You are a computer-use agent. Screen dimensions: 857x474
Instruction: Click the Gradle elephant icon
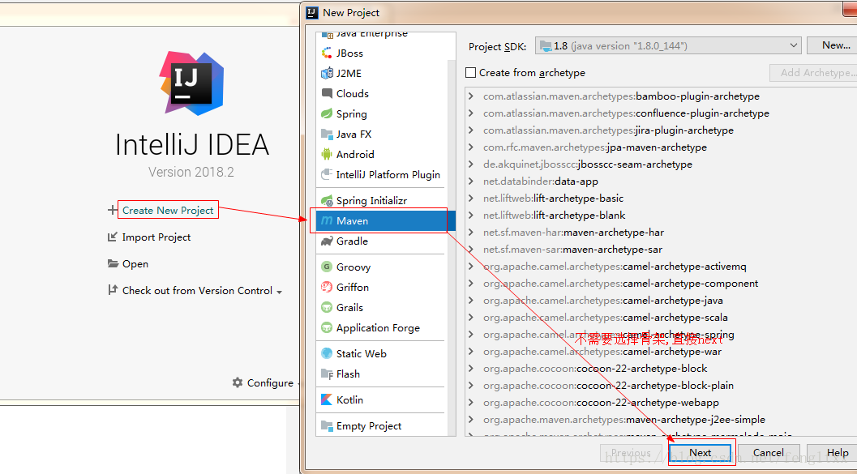coord(327,241)
